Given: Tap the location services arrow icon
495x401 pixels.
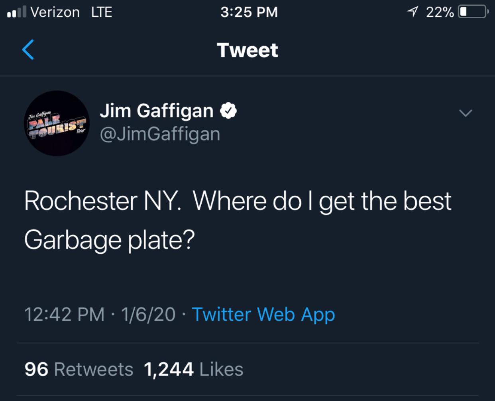Looking at the screenshot, I should tap(413, 12).
